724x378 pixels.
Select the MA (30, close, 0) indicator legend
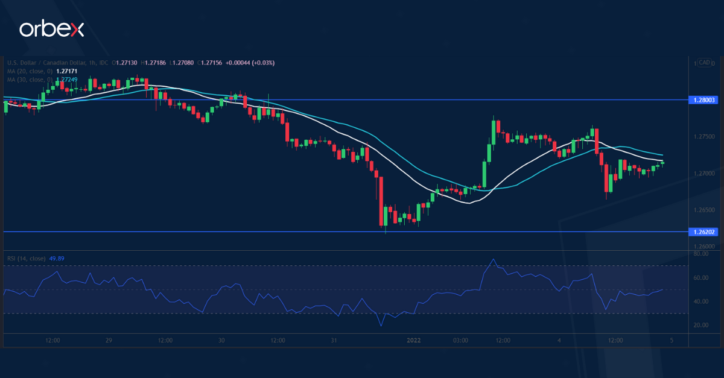pyautogui.click(x=30, y=80)
